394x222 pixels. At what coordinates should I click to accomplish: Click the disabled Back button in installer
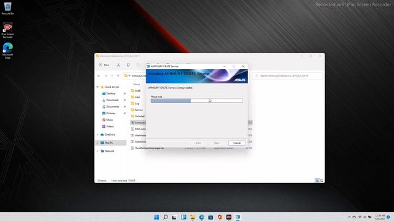tap(198, 143)
